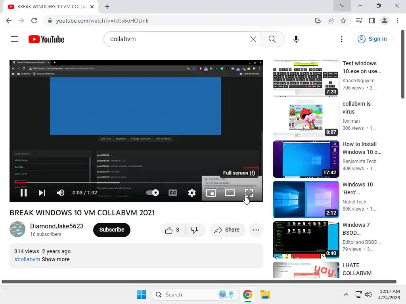
Task: Share this video
Action: pyautogui.click(x=227, y=230)
